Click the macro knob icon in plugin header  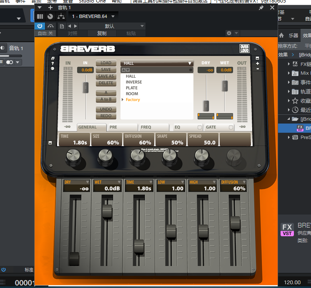coord(50,16)
